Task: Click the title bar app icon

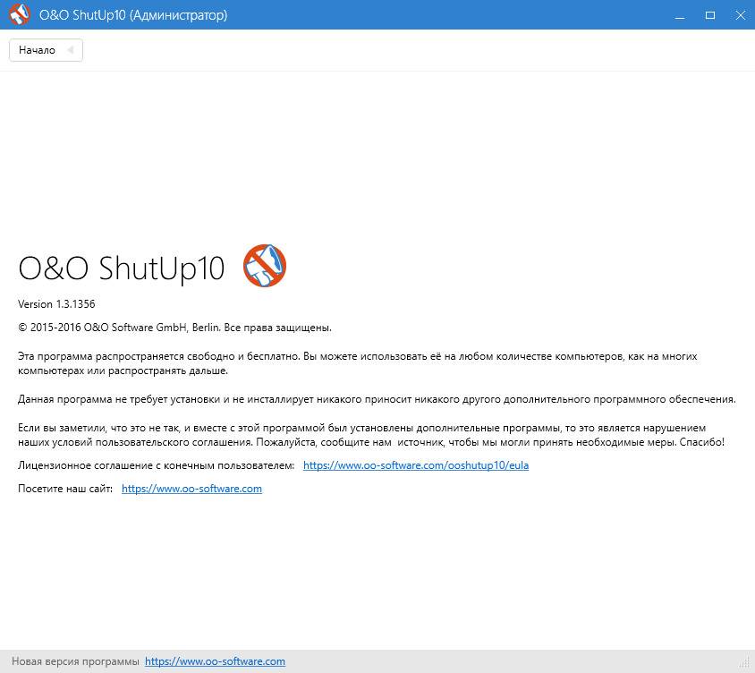Action: (20, 14)
